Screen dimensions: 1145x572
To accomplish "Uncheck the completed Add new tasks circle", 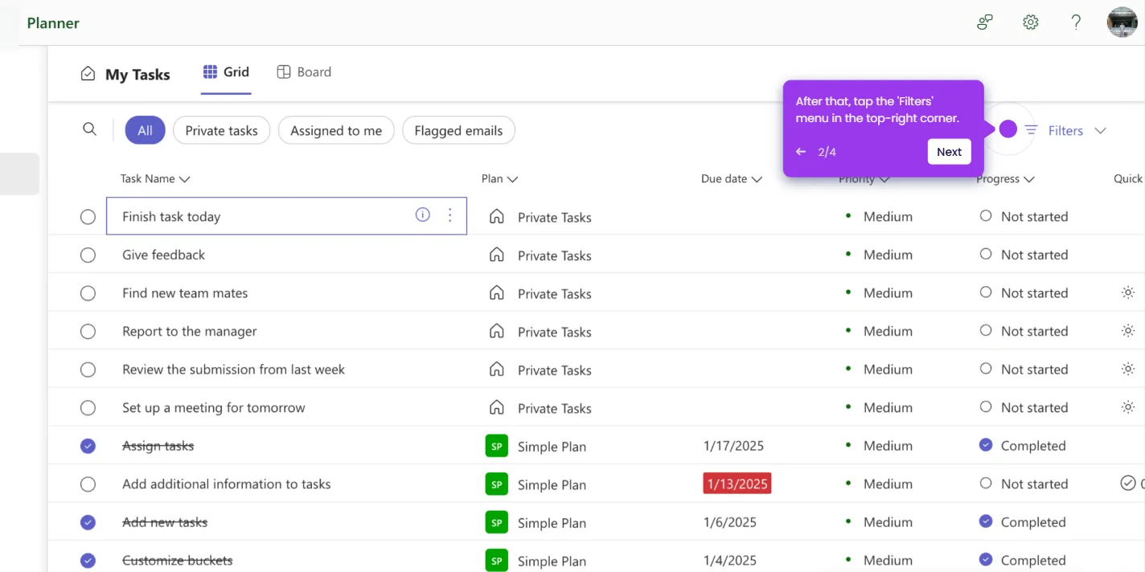I will [88, 522].
